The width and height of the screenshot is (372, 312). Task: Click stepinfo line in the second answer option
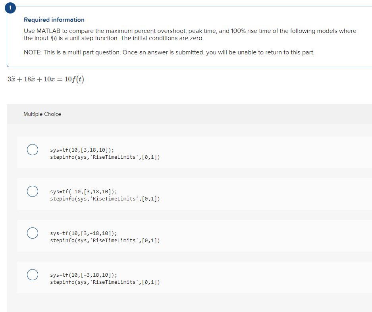pyautogui.click(x=105, y=199)
